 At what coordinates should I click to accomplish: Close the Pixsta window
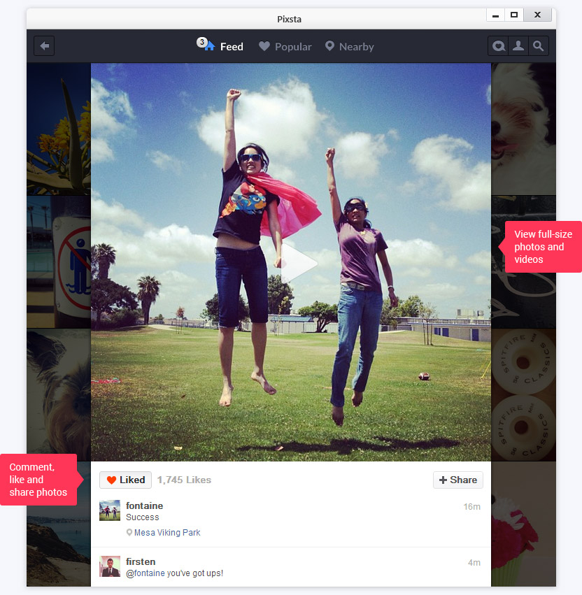point(538,15)
